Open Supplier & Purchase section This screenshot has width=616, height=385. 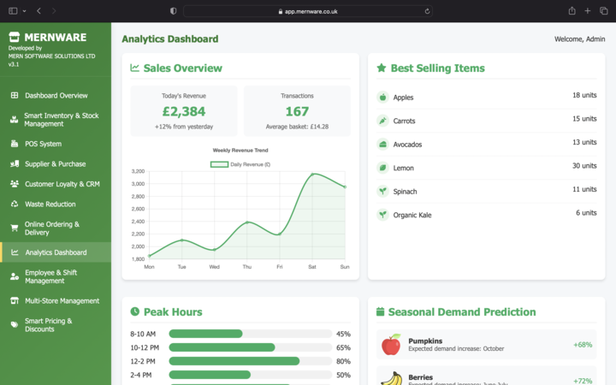coord(56,163)
